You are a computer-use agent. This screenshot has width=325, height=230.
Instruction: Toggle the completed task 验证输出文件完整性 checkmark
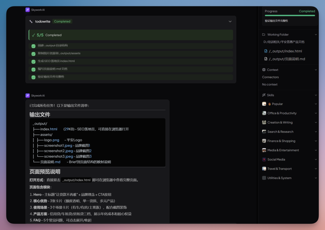point(33,77)
